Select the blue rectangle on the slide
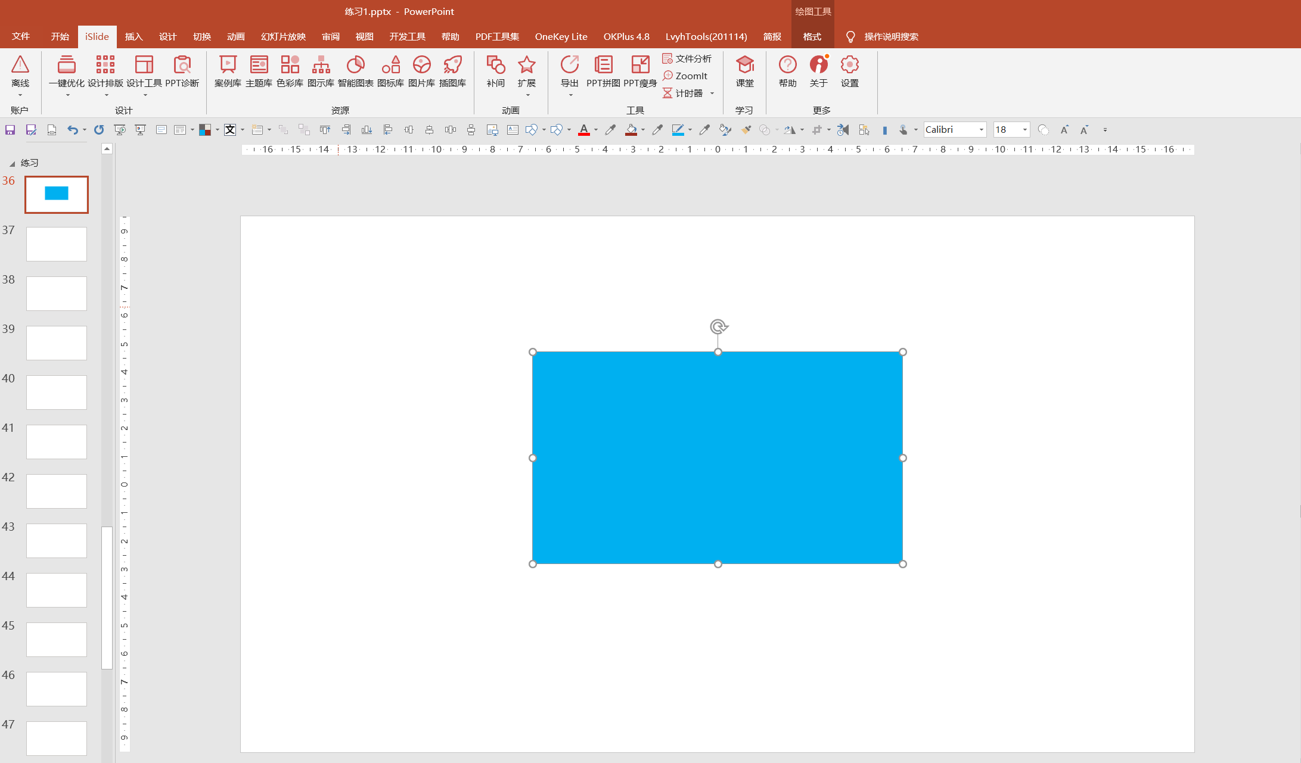 (x=718, y=457)
